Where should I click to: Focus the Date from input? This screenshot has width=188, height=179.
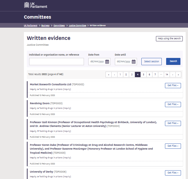99,61
